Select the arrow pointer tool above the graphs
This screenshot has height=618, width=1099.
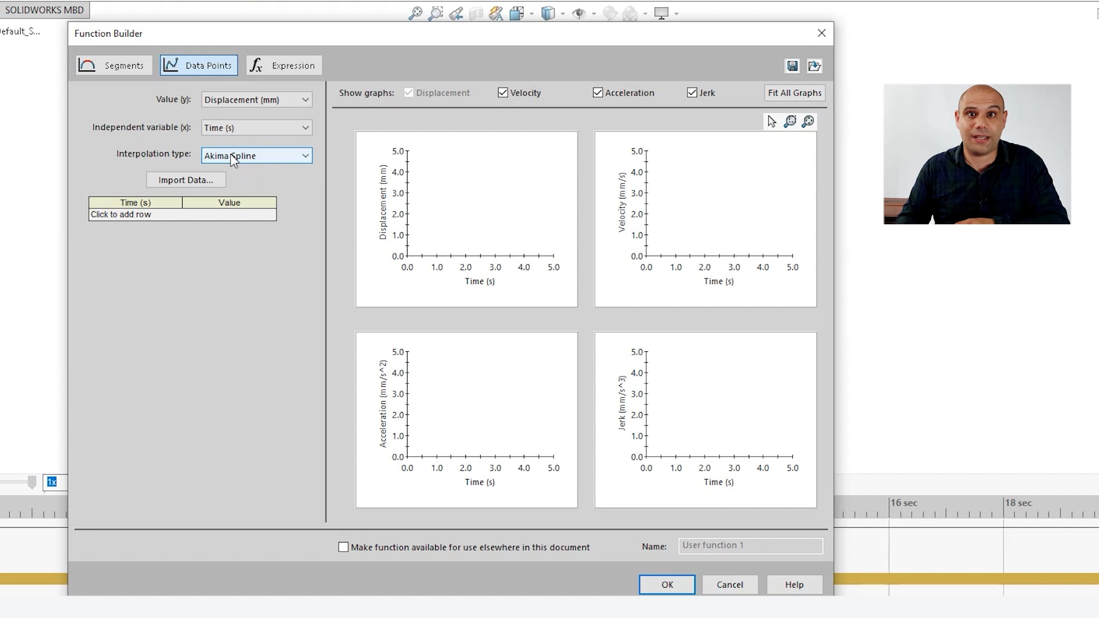click(x=771, y=121)
